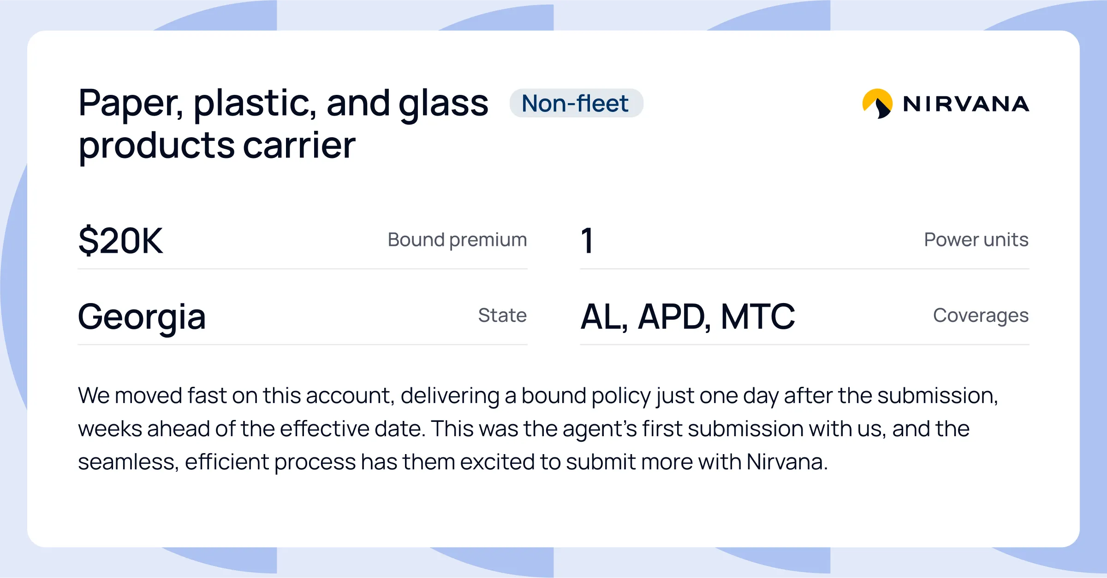This screenshot has width=1107, height=578.
Task: Click the title 'Paper, plastic, and glass'
Action: pyautogui.click(x=283, y=104)
